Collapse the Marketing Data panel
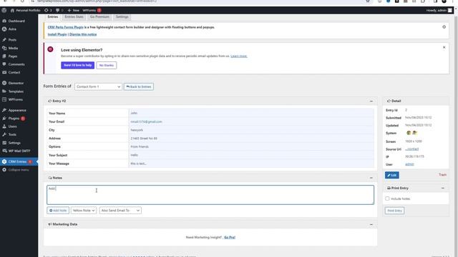The image size is (458, 257). tap(371, 224)
